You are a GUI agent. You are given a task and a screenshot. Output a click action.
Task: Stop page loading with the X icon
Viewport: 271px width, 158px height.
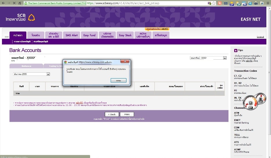[14, 3]
